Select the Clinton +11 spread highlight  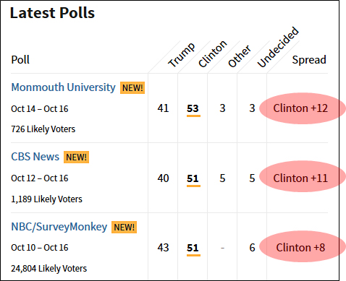[303, 178]
